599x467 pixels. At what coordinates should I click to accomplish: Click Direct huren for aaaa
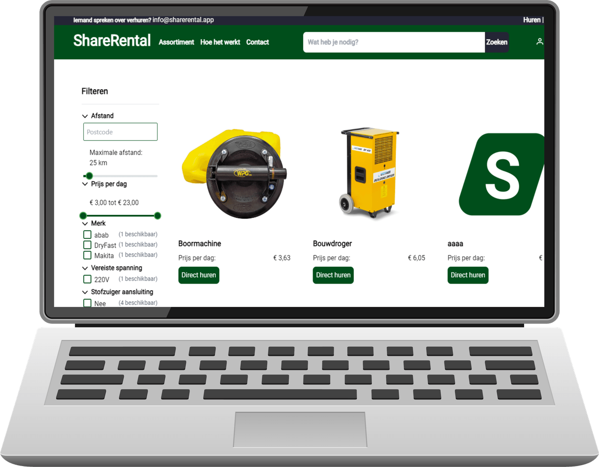(468, 275)
